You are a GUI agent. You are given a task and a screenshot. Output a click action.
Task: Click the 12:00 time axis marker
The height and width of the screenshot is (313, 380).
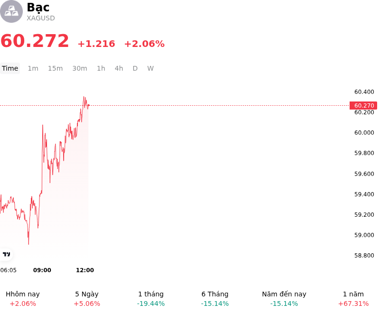click(85, 270)
